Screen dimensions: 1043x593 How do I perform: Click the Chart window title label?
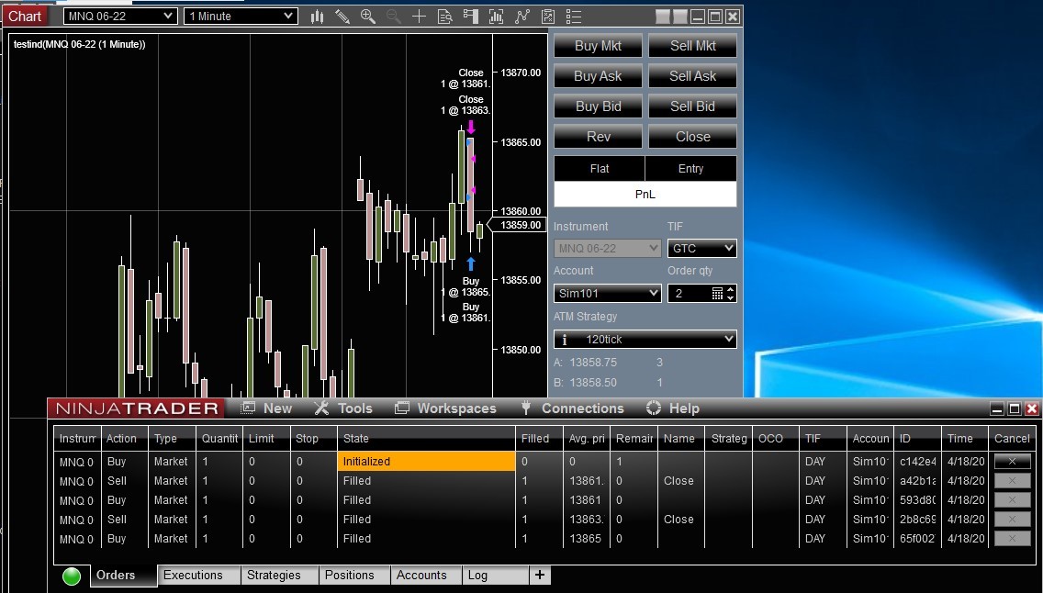26,16
